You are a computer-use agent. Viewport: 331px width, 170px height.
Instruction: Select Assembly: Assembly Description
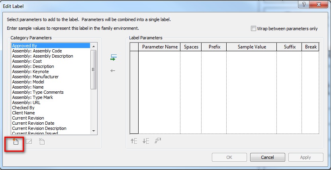pos(51,56)
